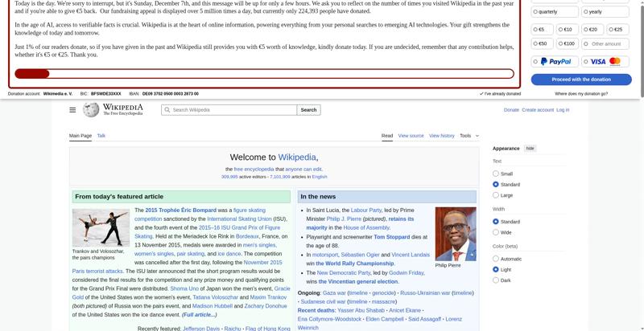Expand the Tools dropdown menu

(469, 136)
